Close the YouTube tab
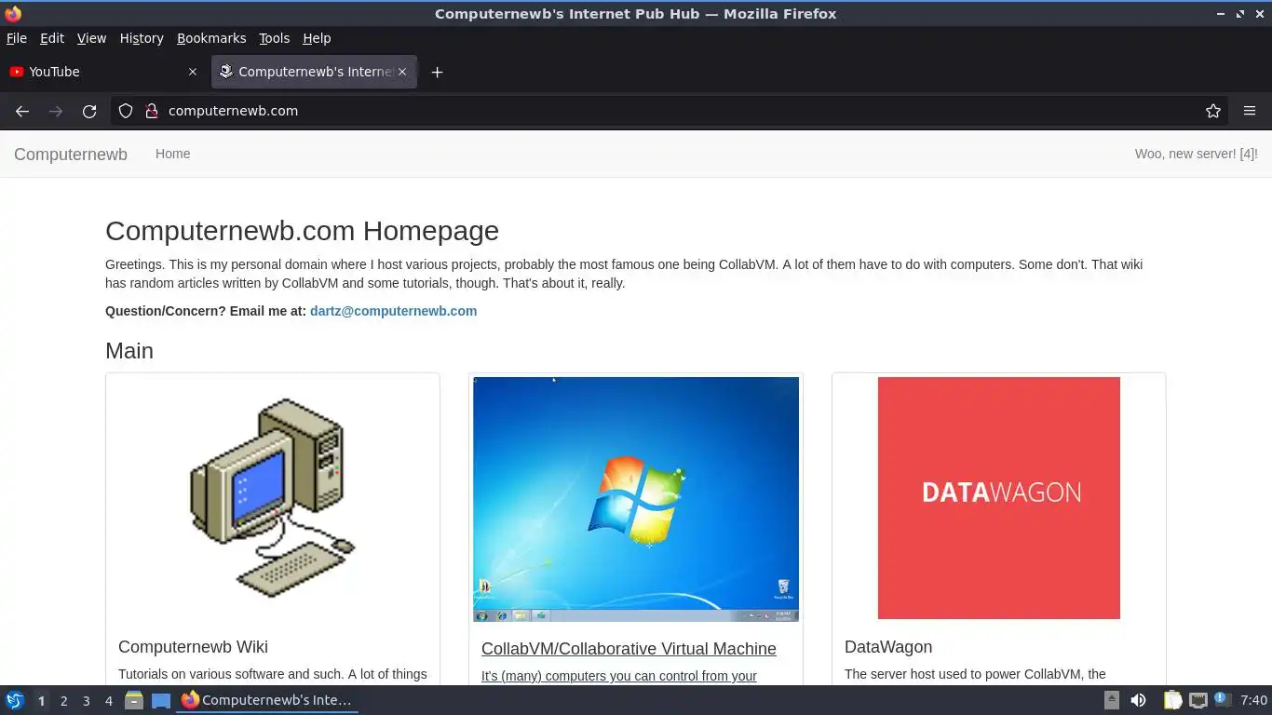The width and height of the screenshot is (1272, 715). coord(193,72)
